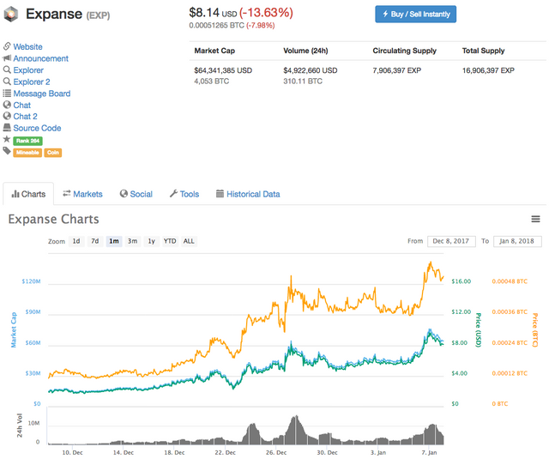Open the Chat link
The image size is (549, 459).
pyautogui.click(x=21, y=105)
